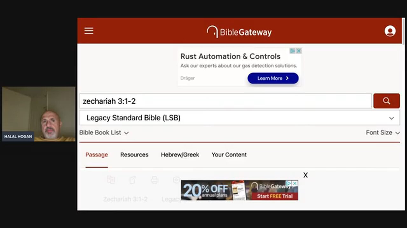Go to Your Content tab

(229, 155)
